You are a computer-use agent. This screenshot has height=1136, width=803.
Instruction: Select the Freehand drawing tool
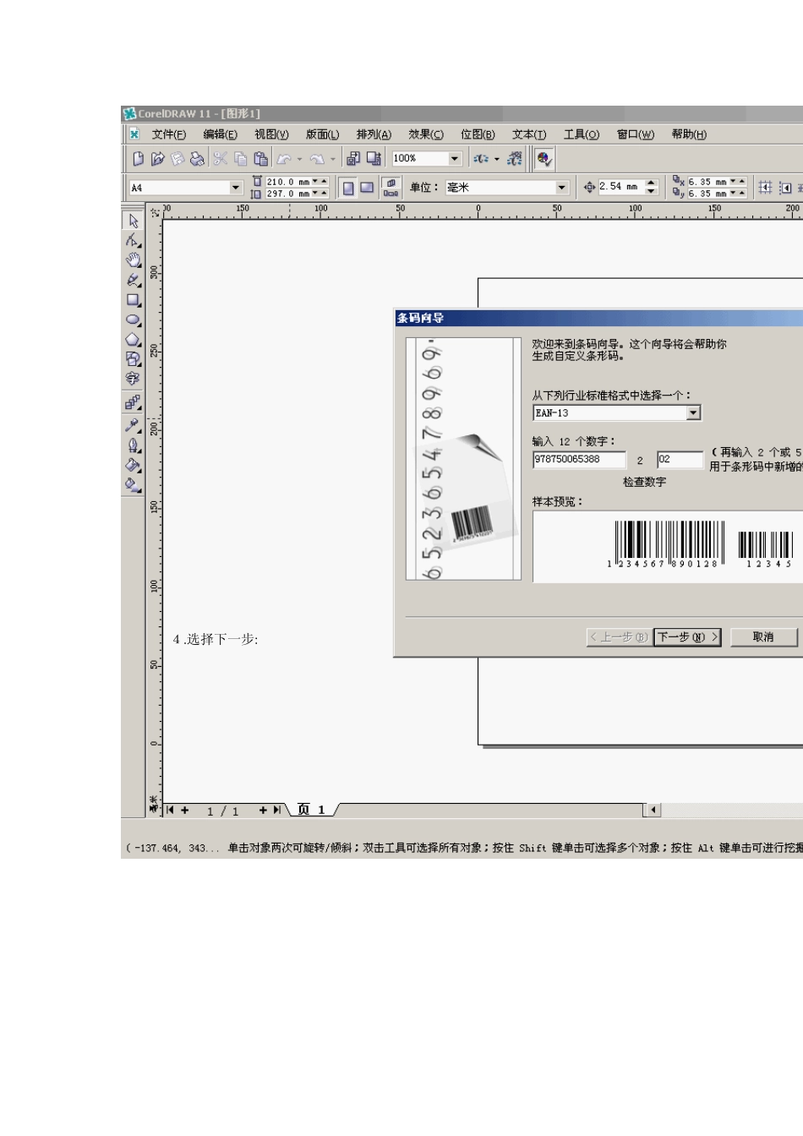[x=133, y=280]
